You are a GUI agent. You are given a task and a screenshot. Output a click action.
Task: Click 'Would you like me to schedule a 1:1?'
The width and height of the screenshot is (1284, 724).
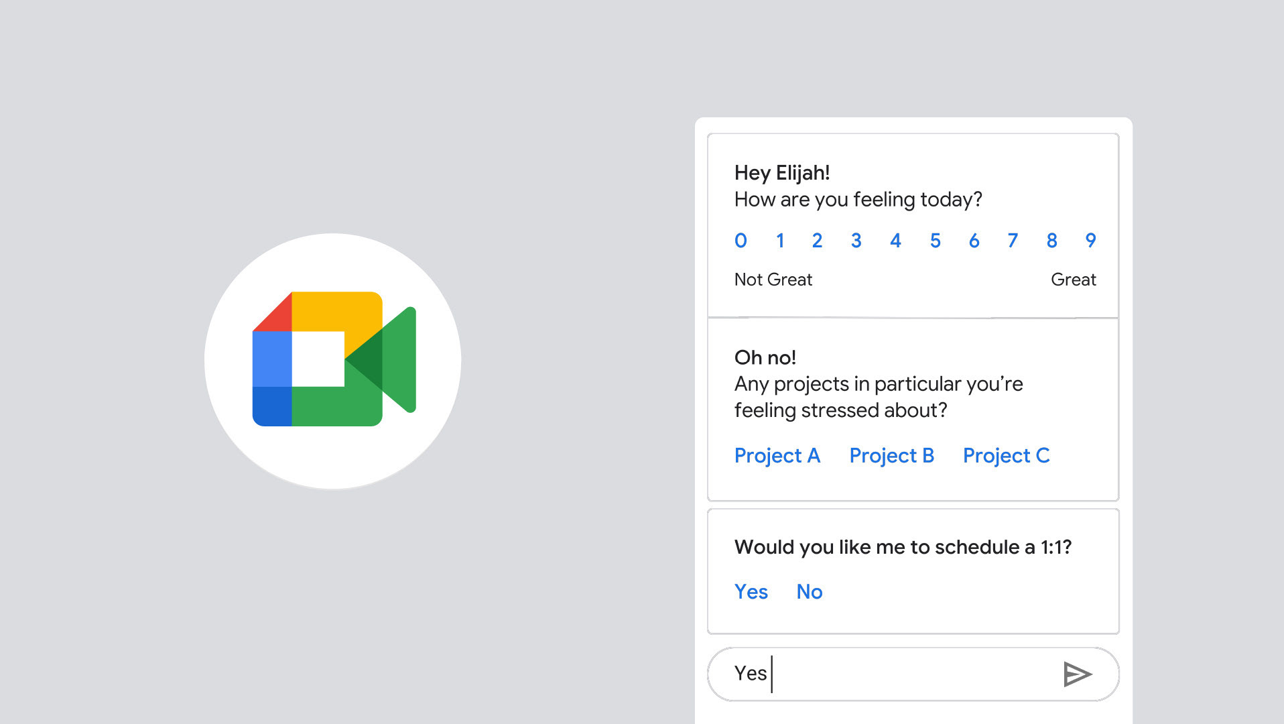[903, 547]
